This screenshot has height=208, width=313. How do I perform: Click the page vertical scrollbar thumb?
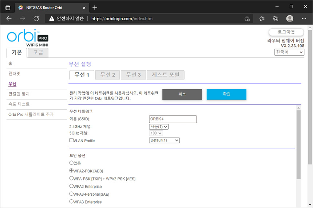(x=310, y=97)
